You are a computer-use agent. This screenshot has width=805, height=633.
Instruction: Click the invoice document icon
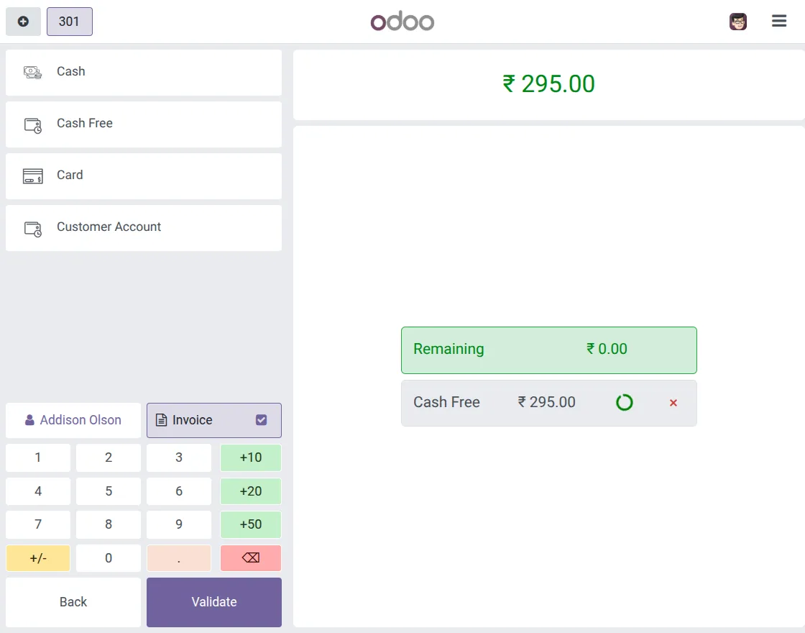pos(161,420)
